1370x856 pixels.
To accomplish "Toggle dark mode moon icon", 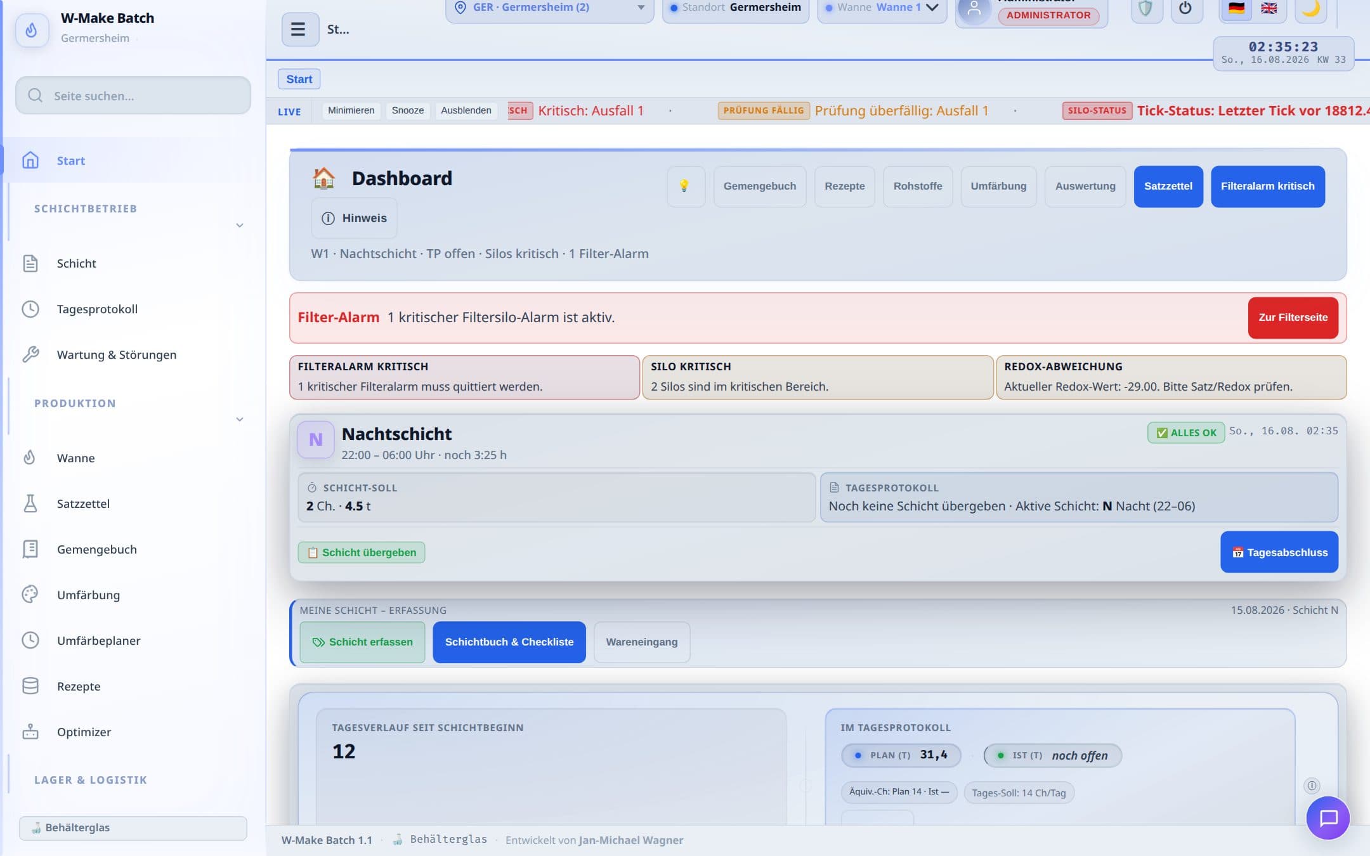I will 1310,9.
